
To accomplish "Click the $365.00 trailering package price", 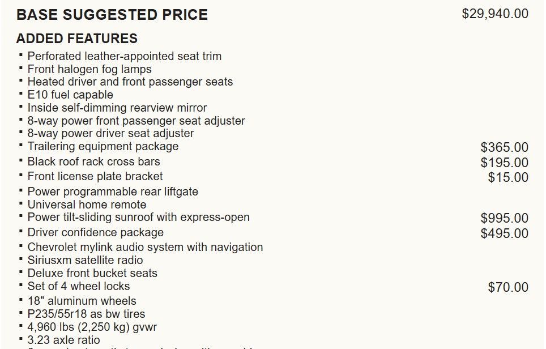I will coord(504,147).
